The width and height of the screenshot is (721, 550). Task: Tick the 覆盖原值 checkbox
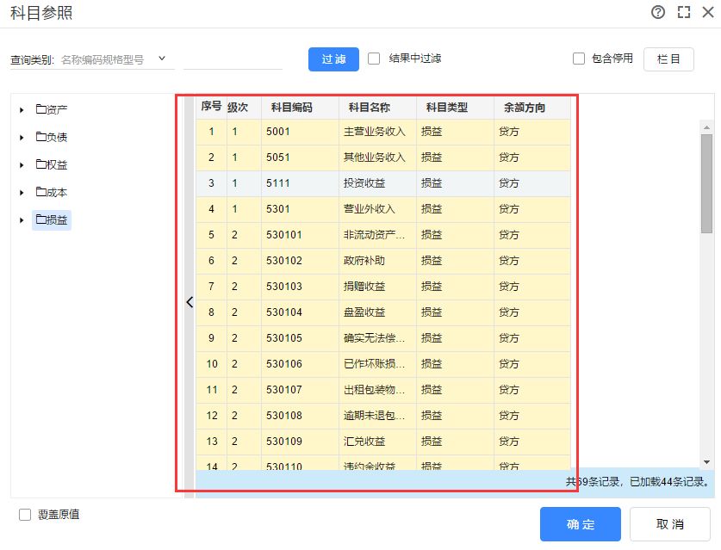coord(25,515)
